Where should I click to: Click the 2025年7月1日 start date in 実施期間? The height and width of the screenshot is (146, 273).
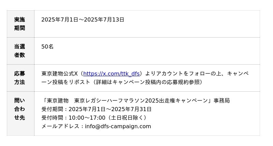[60, 19]
